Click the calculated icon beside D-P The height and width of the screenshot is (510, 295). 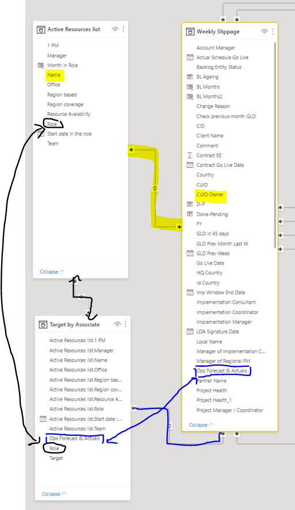[x=190, y=204]
